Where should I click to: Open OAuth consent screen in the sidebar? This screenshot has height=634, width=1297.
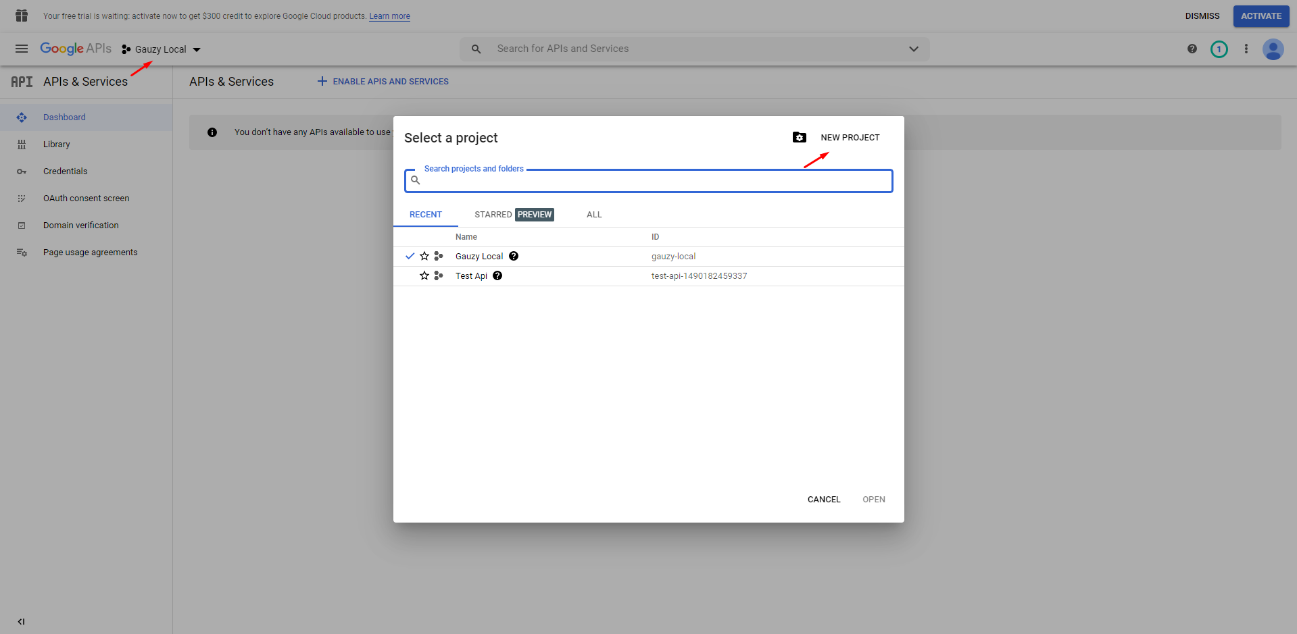(87, 199)
